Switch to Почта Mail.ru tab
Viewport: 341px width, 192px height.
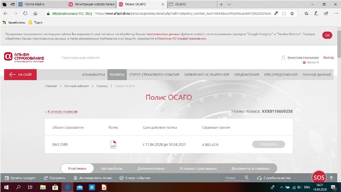point(41,4)
